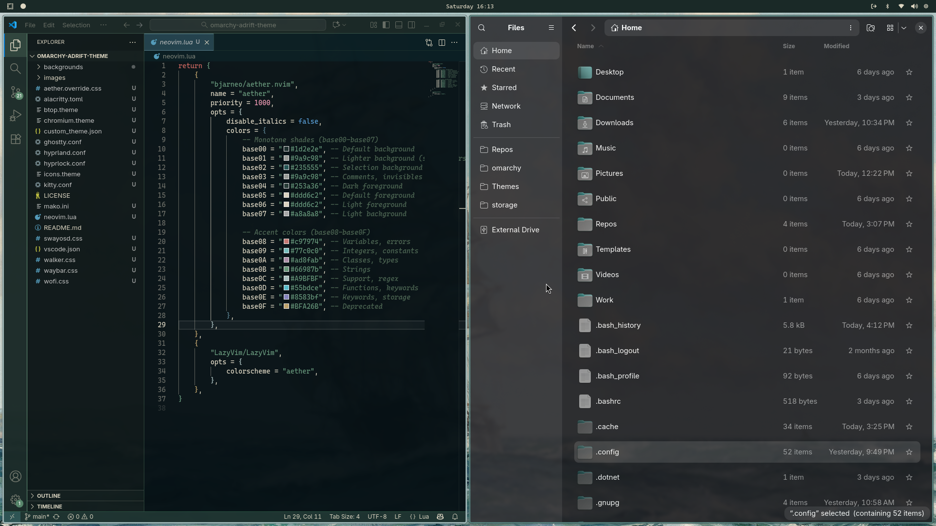This screenshot has width=936, height=526.
Task: Star the .config folder
Action: coord(909,452)
